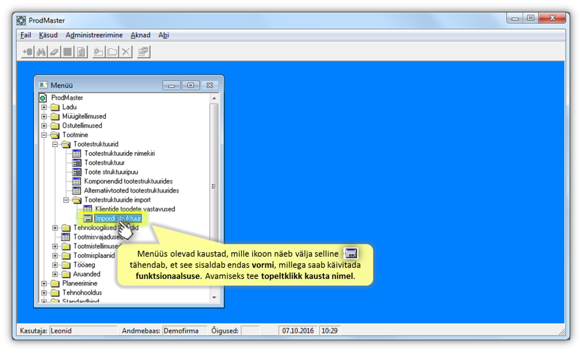Click the new folder toolbar icon
This screenshot has width=582, height=352.
(x=99, y=52)
